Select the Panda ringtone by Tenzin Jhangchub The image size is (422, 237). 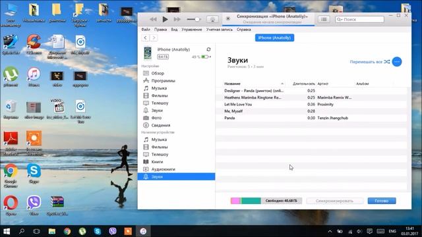tap(312, 118)
